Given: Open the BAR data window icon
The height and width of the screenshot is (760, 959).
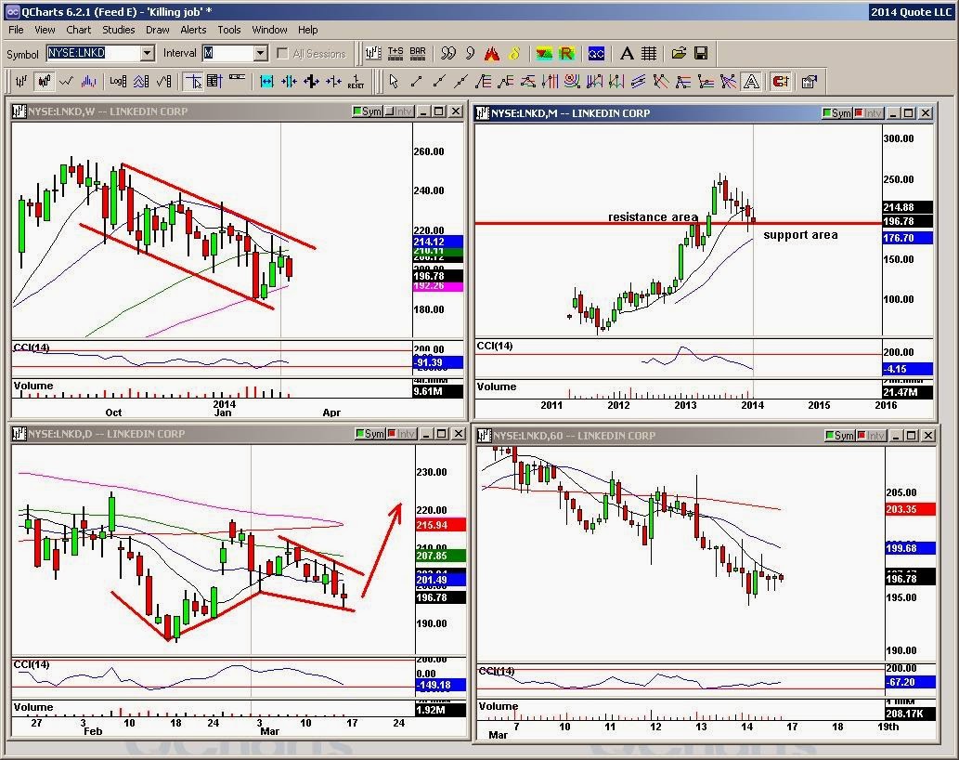Looking at the screenshot, I should (x=418, y=54).
